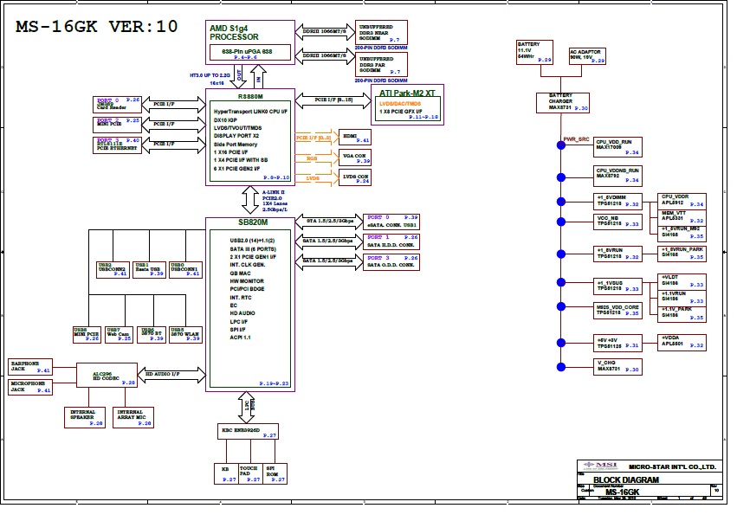Click the blue PWR_SRC junction dot
This screenshot has width=737, height=521.
click(560, 145)
